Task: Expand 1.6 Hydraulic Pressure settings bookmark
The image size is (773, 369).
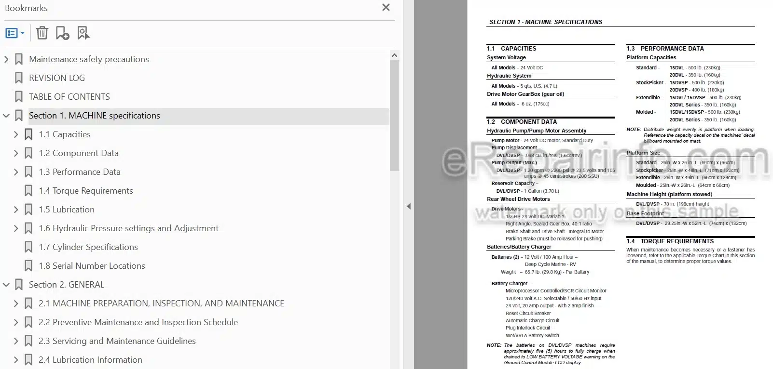Action: coord(16,228)
